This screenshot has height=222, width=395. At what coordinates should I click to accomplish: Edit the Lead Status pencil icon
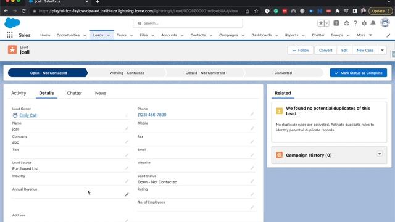[x=252, y=181]
